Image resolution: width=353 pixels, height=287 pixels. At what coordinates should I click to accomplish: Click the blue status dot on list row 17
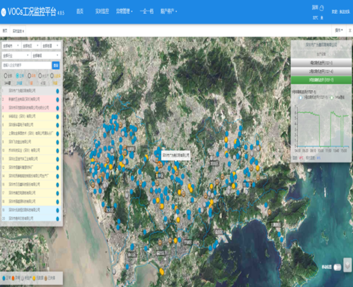coord(58,193)
